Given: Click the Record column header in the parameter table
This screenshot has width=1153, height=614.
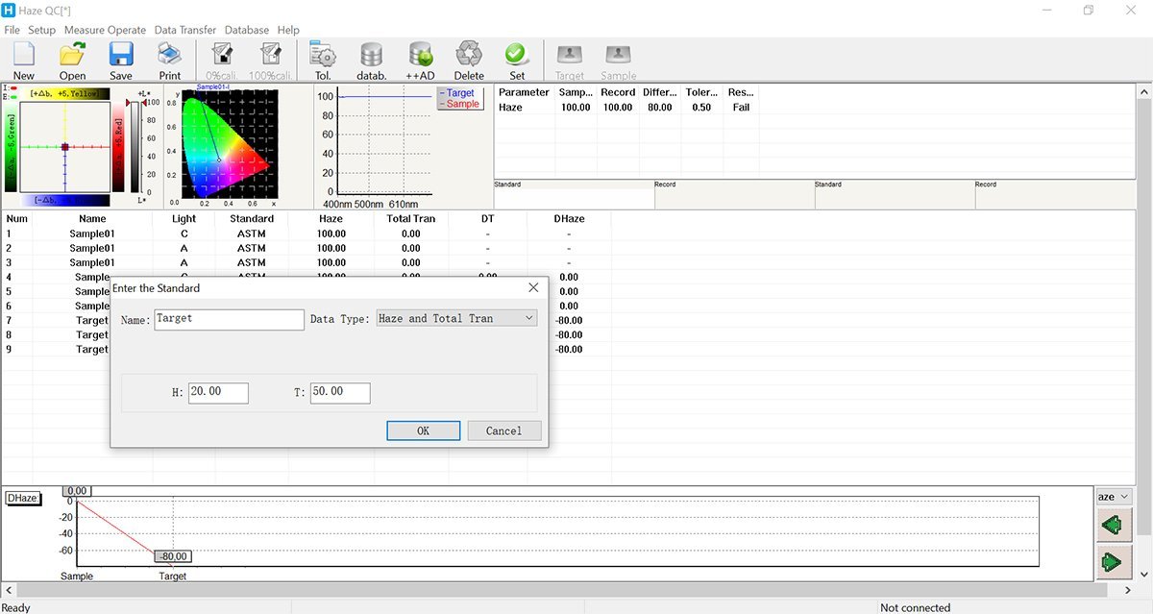Looking at the screenshot, I should 618,92.
